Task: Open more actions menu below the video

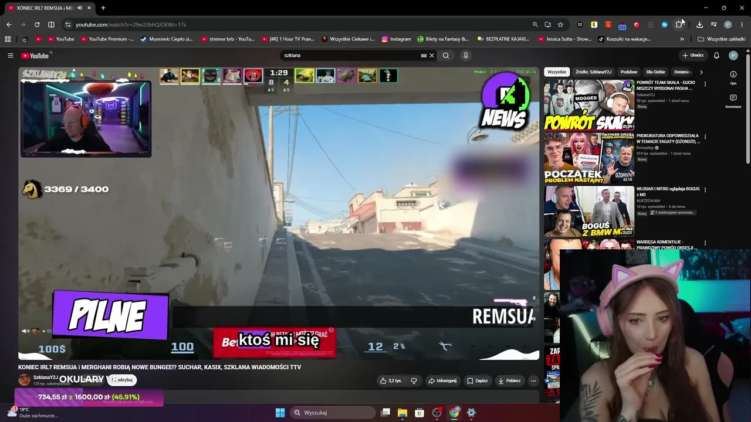Action: click(x=533, y=381)
